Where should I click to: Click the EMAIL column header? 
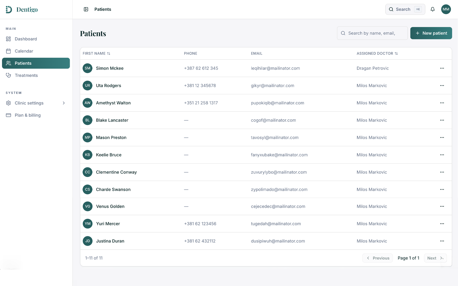[257, 53]
